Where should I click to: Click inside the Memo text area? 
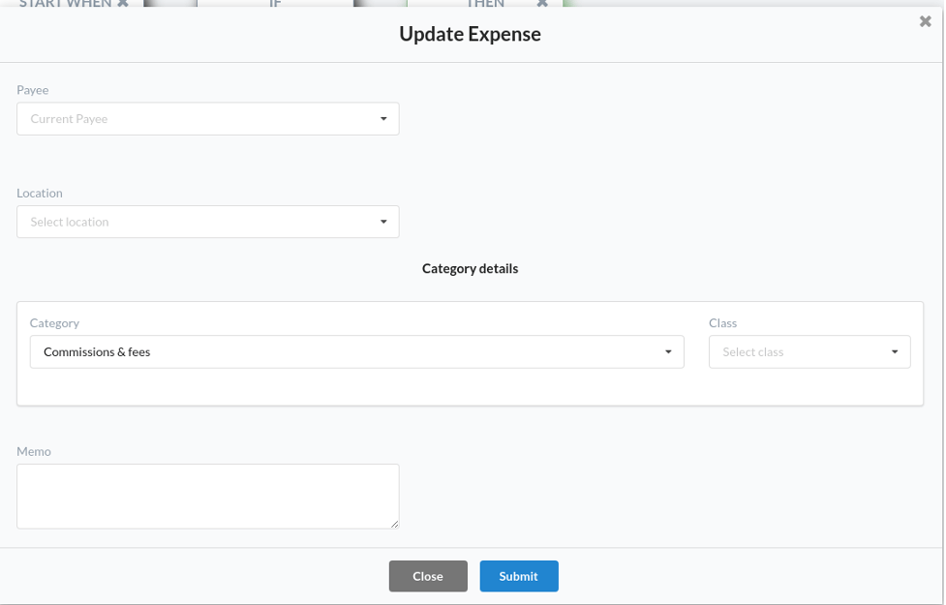[x=207, y=497]
